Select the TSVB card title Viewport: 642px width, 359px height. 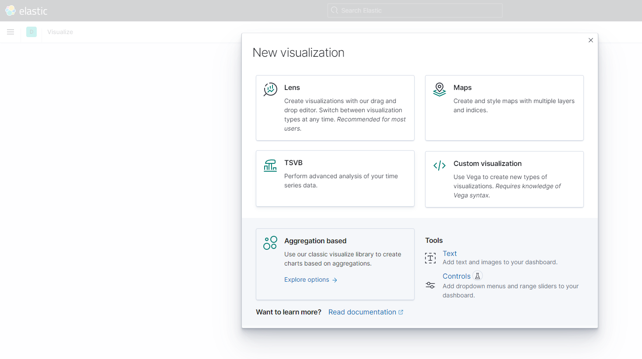293,163
